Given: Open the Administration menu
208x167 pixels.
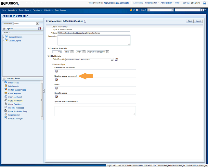Looking at the screenshot, I should coord(167,3).
